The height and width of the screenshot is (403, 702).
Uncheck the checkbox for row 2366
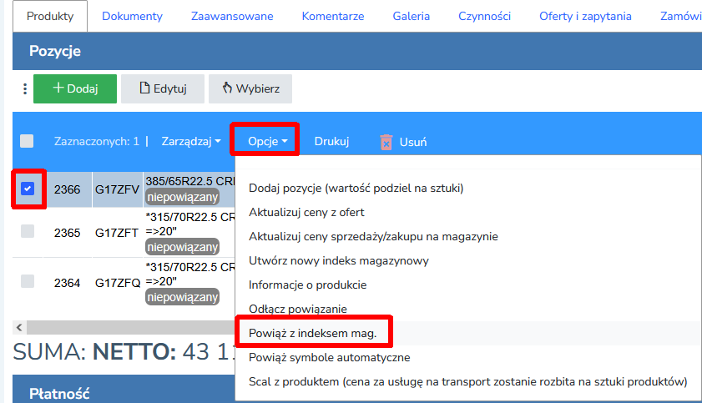click(28, 189)
